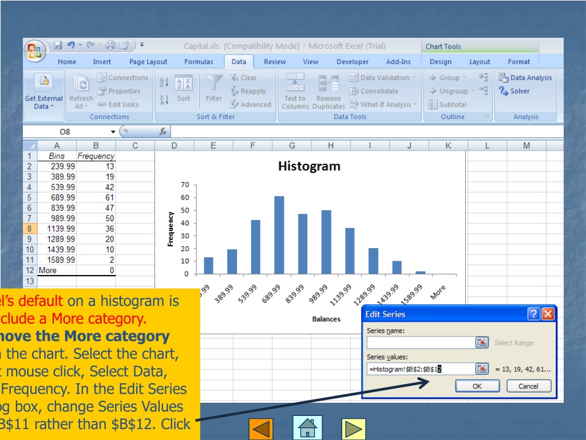The width and height of the screenshot is (586, 440).
Task: Click Consolidate
Action: [x=374, y=91]
